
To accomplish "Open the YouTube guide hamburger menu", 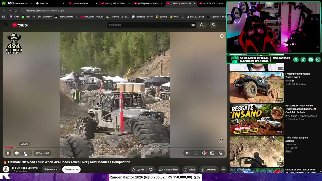I will coord(6,25).
